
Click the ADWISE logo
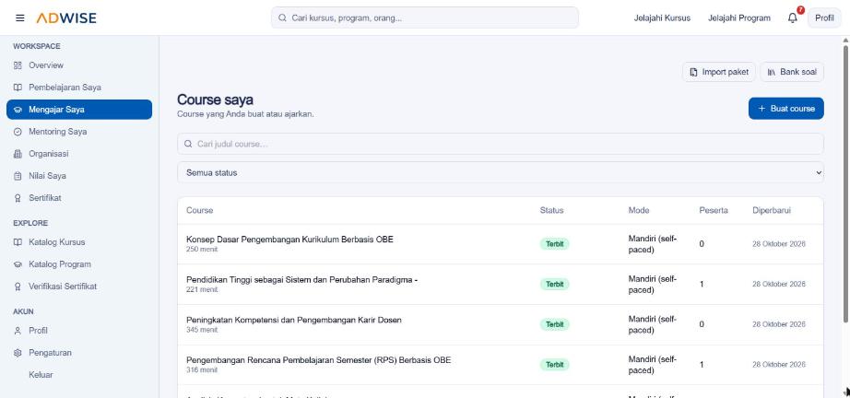66,18
